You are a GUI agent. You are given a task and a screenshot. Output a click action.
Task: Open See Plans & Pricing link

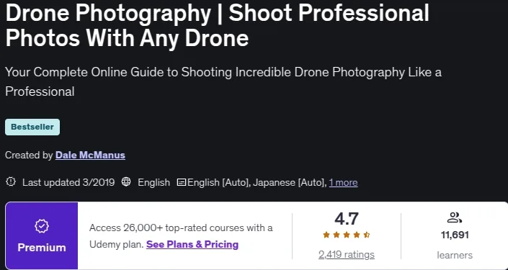click(192, 244)
